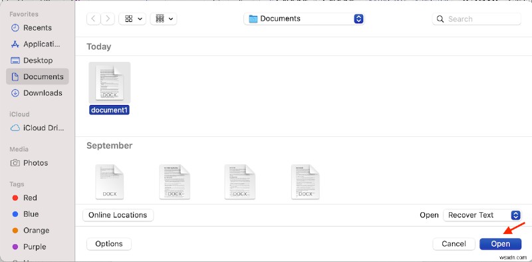Click the Today group header
This screenshot has width=532, height=262.
click(x=98, y=47)
